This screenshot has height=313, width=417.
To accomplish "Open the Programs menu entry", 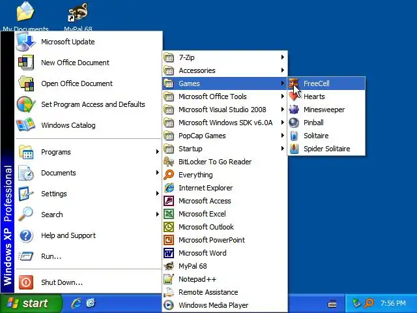I will pos(89,152).
